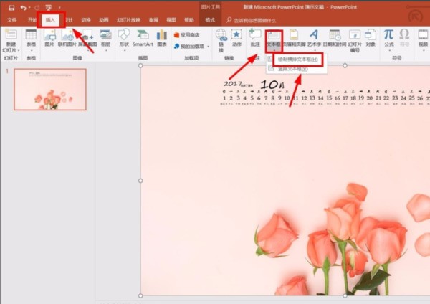430x304 pixels.
Task: Insert a SmartArt graphic
Action: (x=143, y=38)
